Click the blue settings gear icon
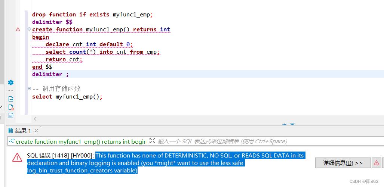This screenshot has height=187, width=384. tap(10, 82)
